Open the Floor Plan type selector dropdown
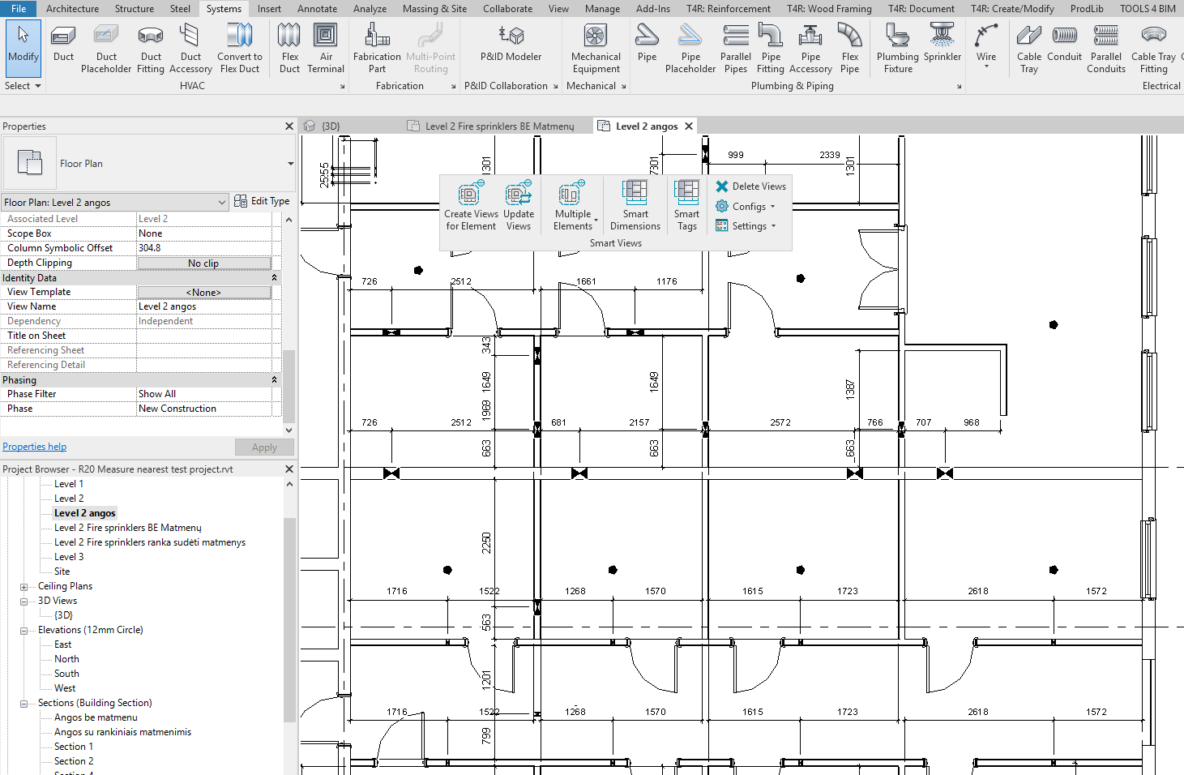 pyautogui.click(x=290, y=164)
